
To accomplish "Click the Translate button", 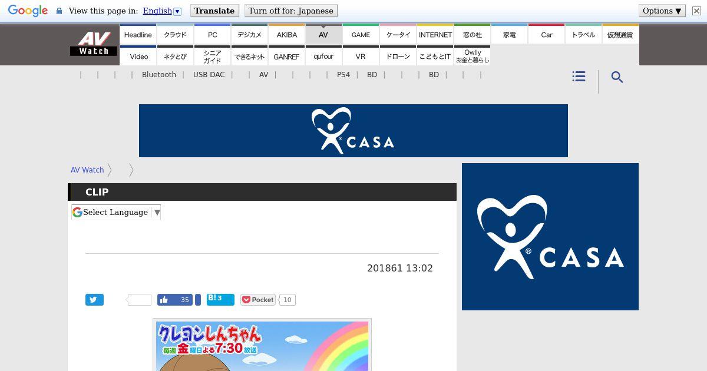I will pyautogui.click(x=214, y=11).
